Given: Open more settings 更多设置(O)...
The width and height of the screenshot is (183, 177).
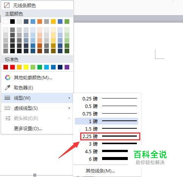Looking at the screenshot, I should click(x=37, y=129).
